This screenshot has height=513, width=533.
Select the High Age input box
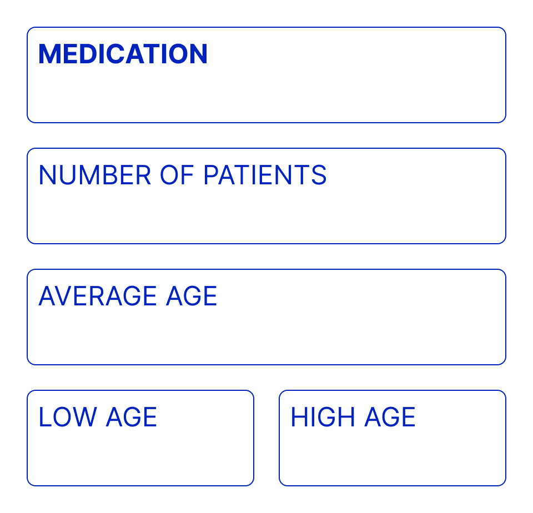(x=393, y=438)
